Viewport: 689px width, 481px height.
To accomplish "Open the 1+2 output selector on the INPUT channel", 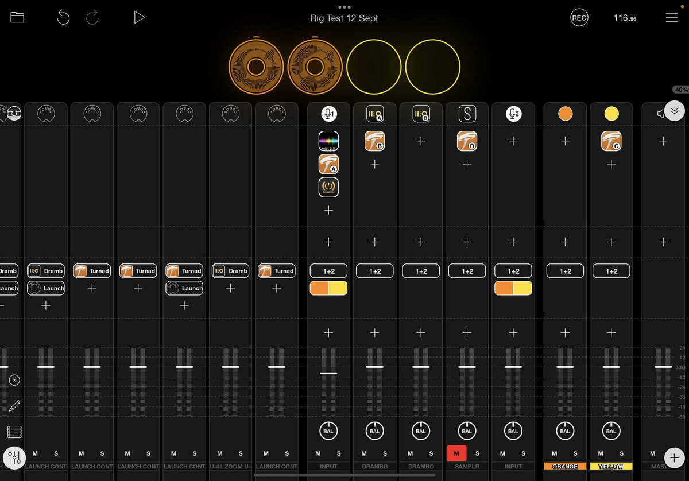I will [328, 270].
